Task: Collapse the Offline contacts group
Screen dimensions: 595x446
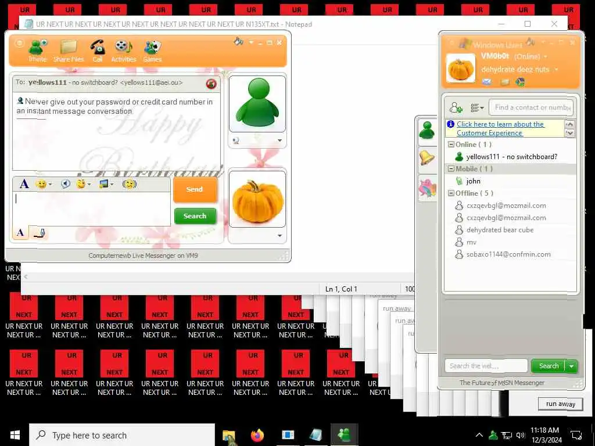Action: pos(451,193)
